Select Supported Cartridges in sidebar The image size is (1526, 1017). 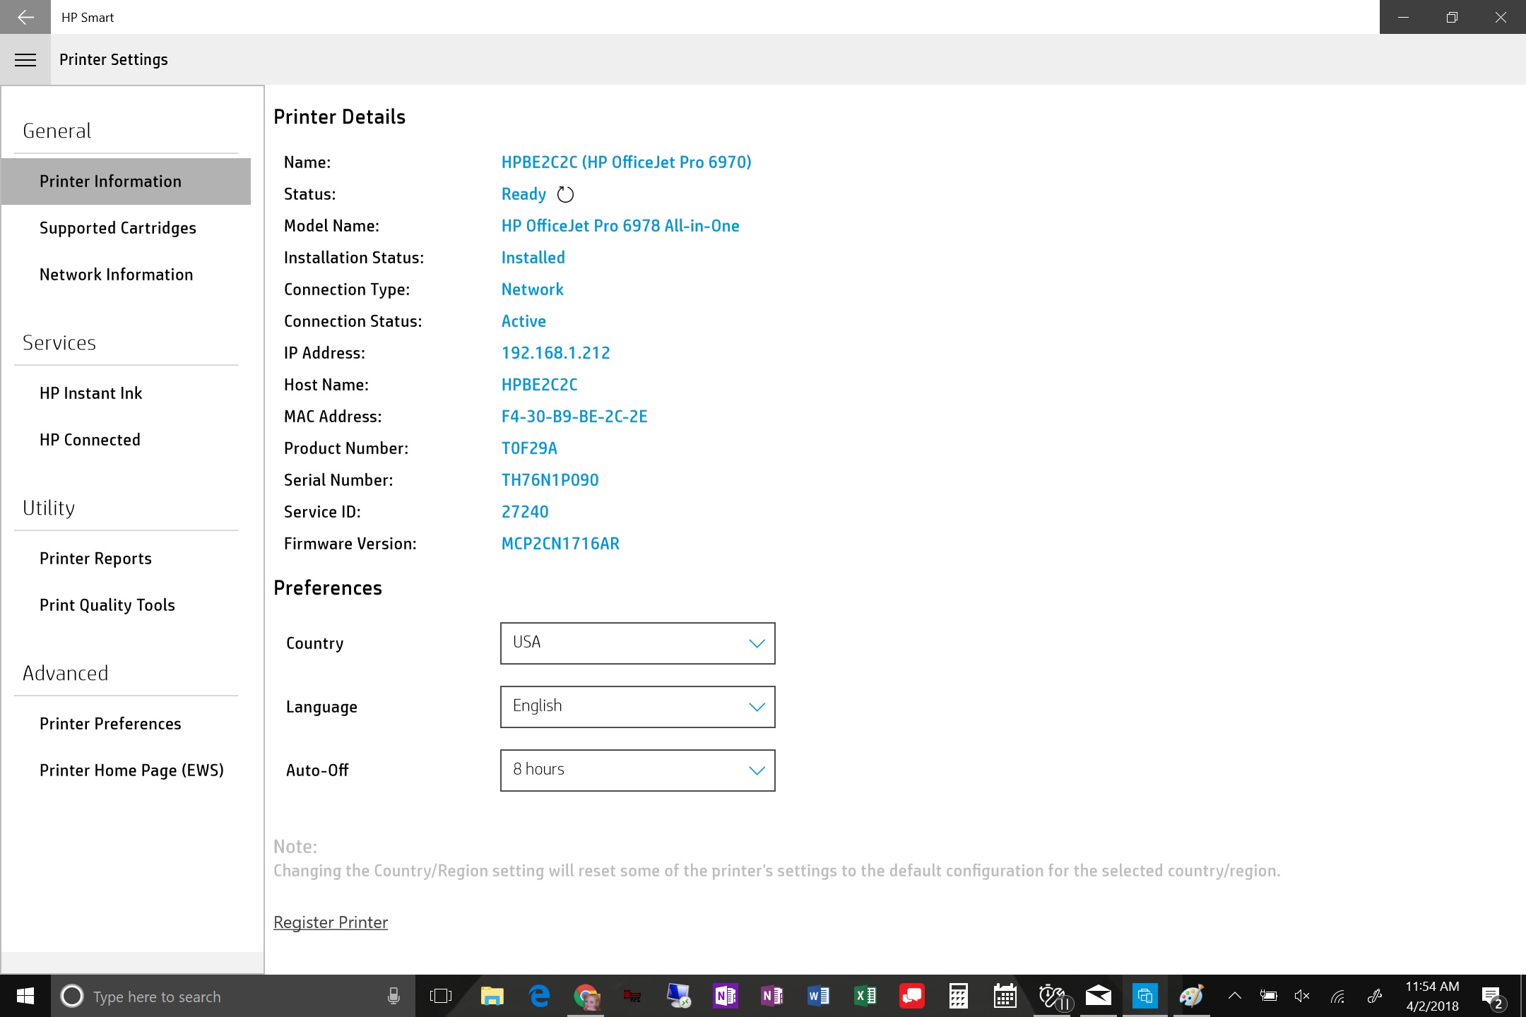coord(118,228)
